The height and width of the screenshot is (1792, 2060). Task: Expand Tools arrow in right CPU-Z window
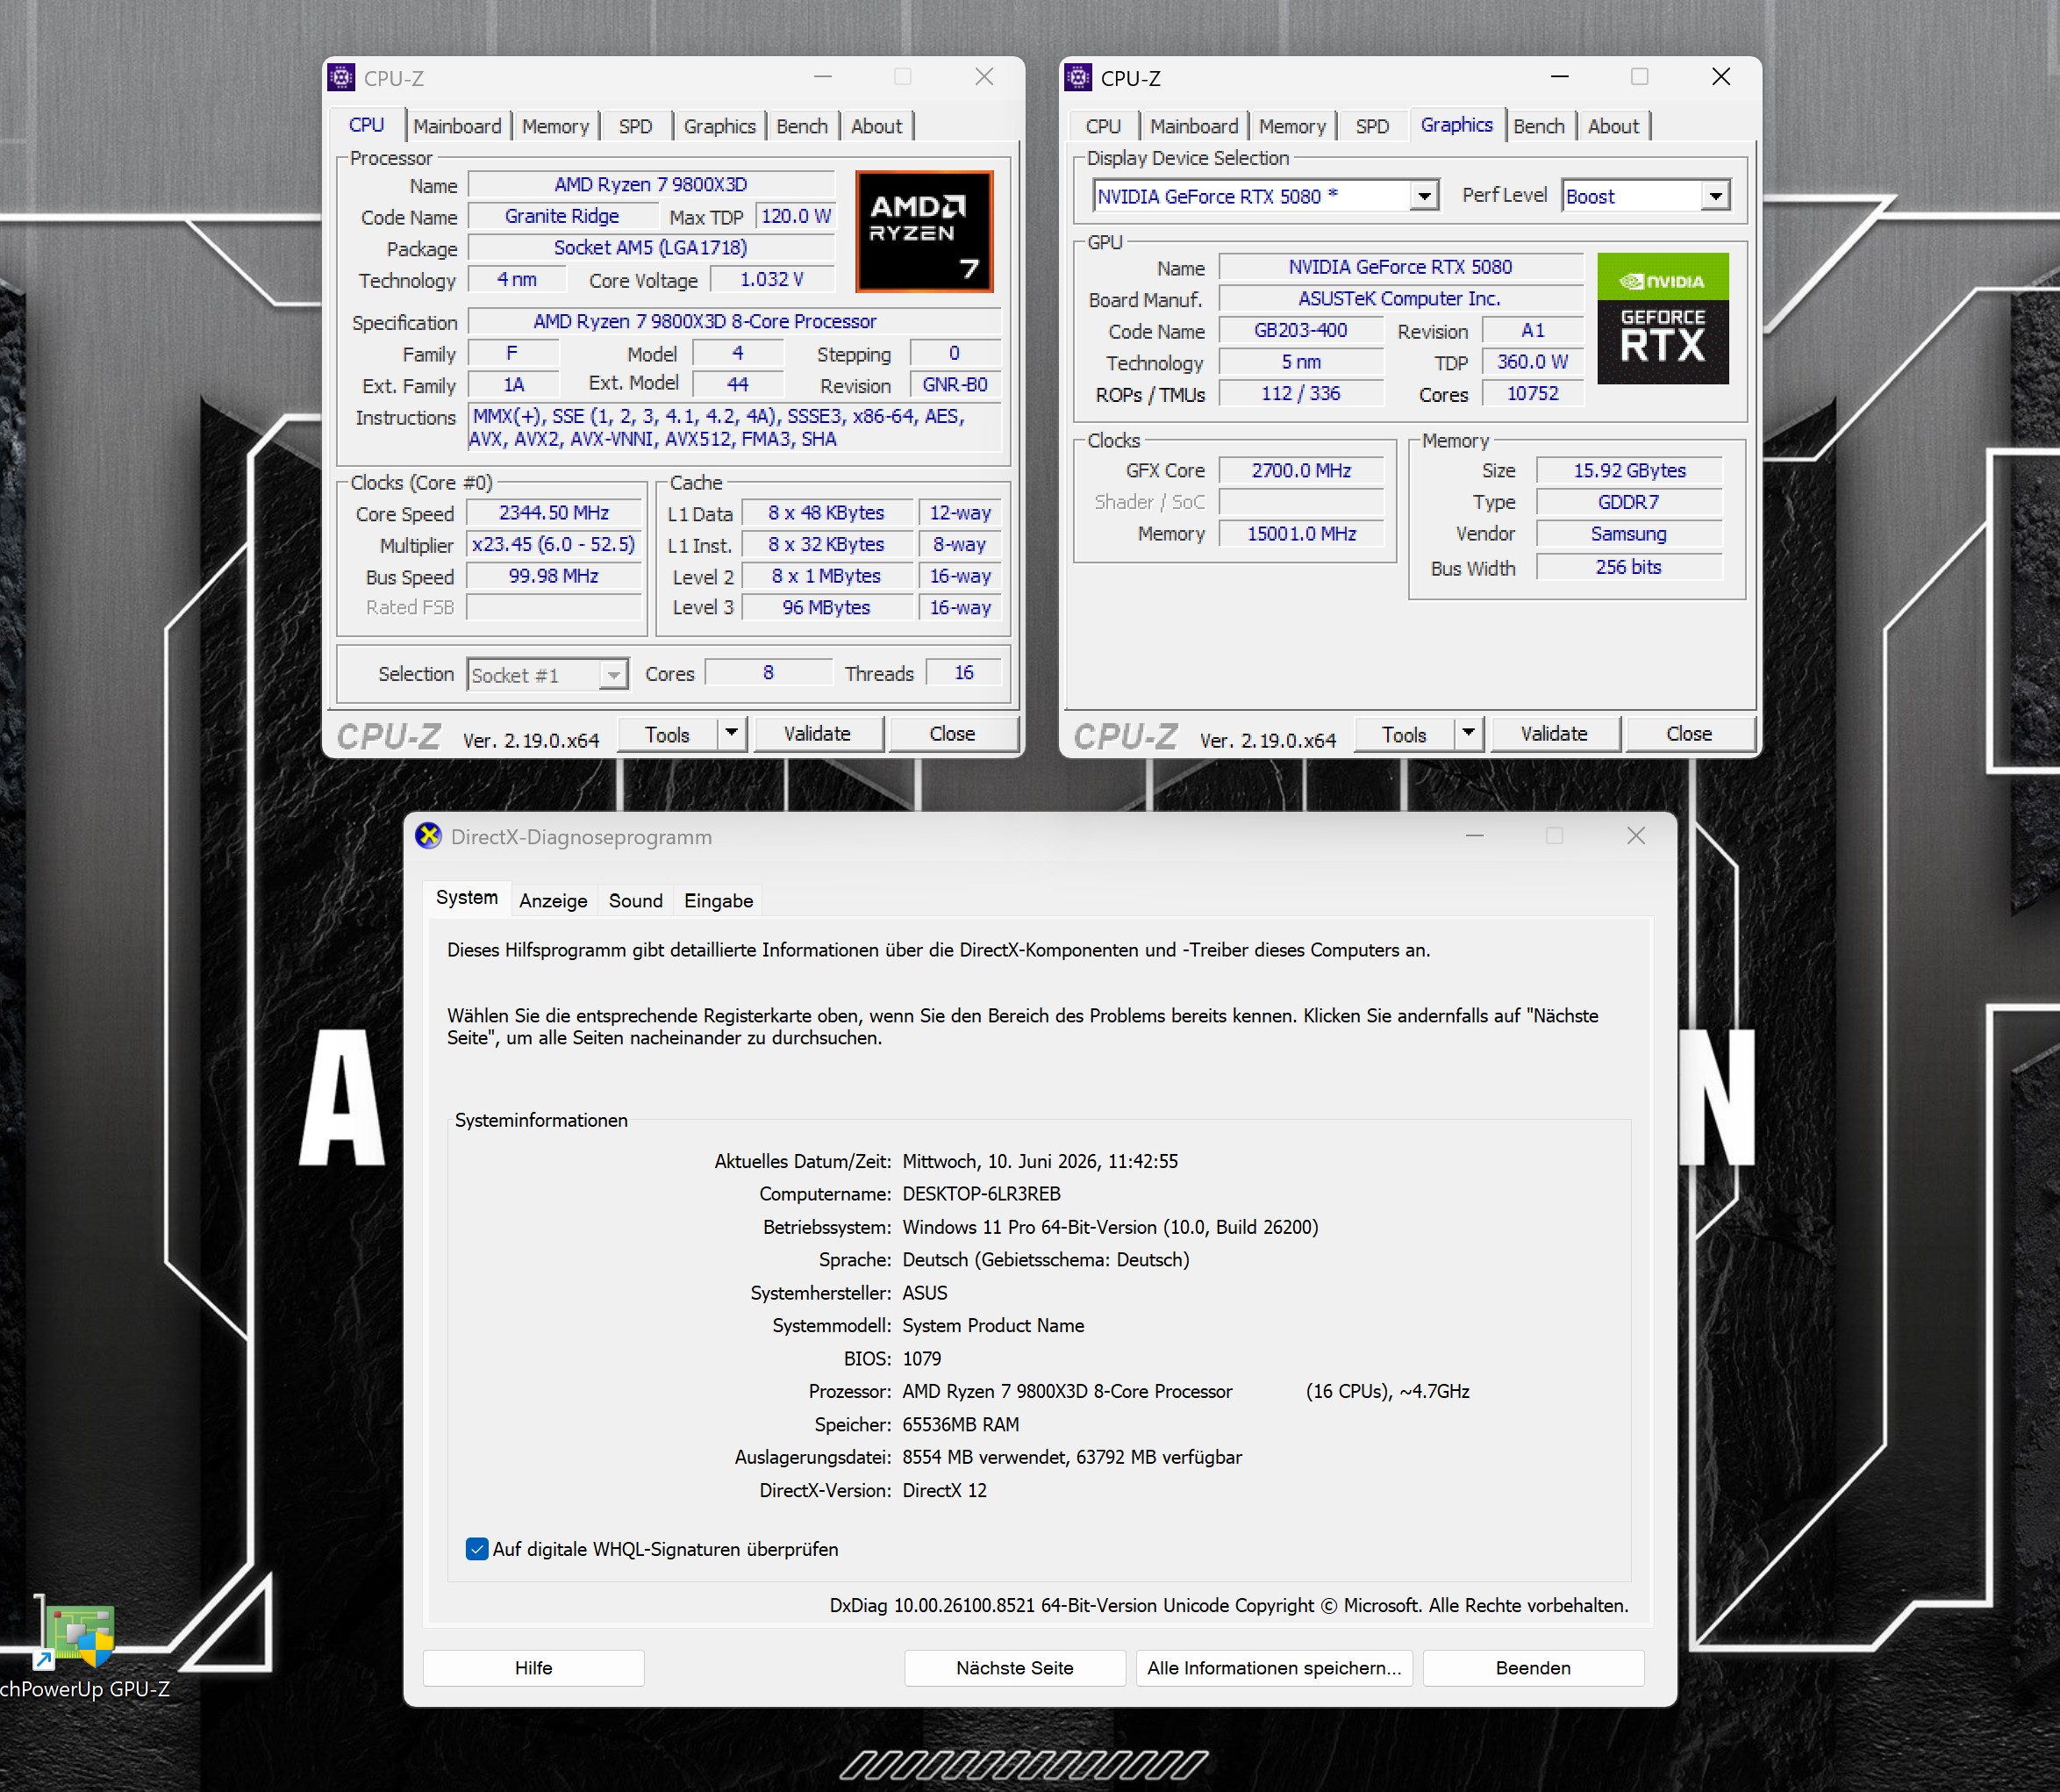pyautogui.click(x=1469, y=733)
